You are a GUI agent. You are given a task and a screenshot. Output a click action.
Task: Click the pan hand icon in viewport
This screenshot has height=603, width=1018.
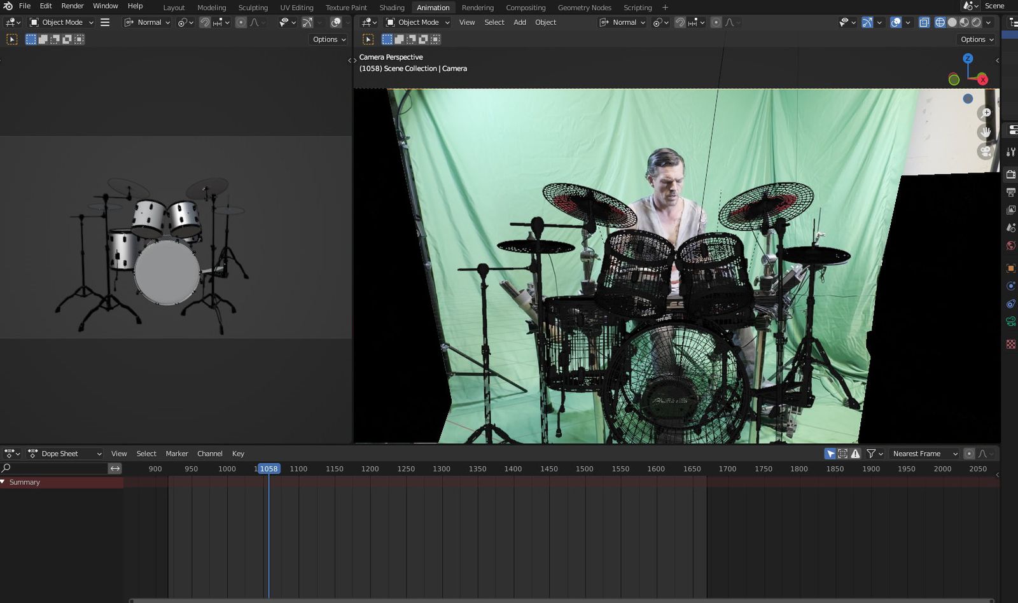[986, 132]
